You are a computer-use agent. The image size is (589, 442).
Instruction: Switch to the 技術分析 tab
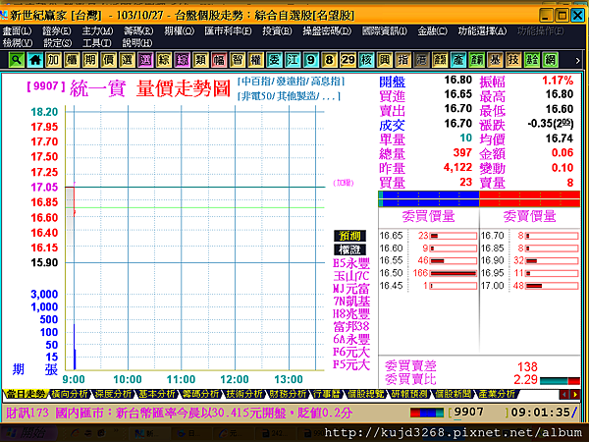point(244,394)
